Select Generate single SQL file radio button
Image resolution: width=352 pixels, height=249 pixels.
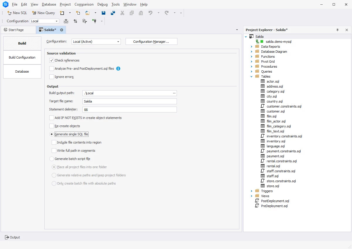(x=52, y=134)
